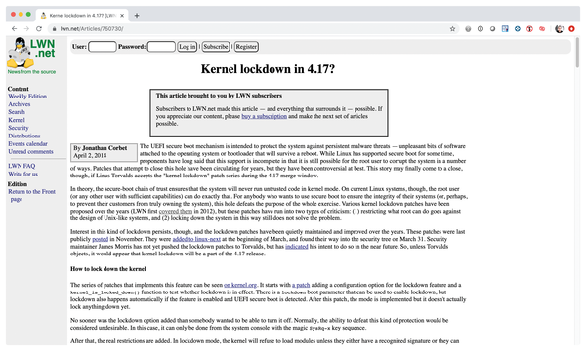
Task: Click the covered them link
Action: coord(176,212)
